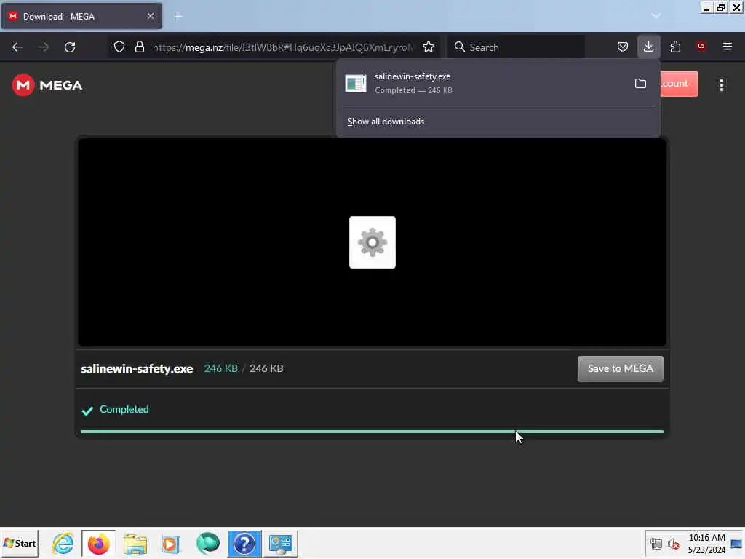
Task: Click the Save to MEGA button
Action: pyautogui.click(x=620, y=369)
